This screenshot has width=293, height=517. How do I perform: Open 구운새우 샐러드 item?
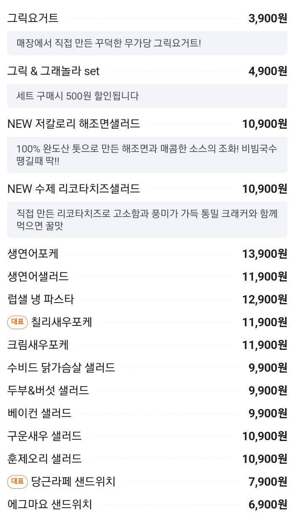[147, 436]
